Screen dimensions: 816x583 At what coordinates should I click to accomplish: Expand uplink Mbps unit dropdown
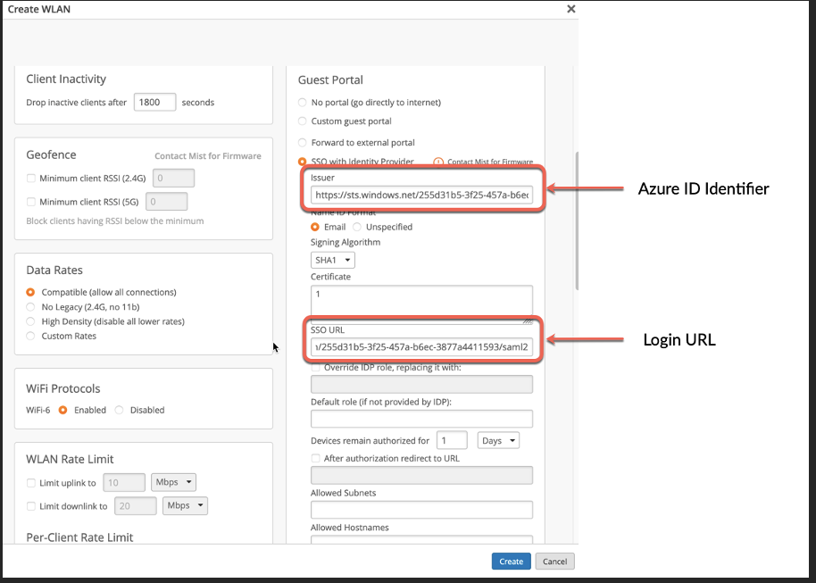point(173,482)
